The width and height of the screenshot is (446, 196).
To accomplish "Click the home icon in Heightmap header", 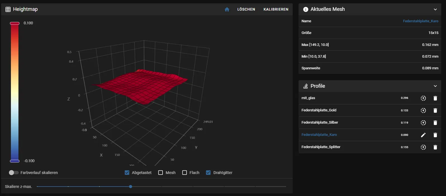I will click(227, 9).
